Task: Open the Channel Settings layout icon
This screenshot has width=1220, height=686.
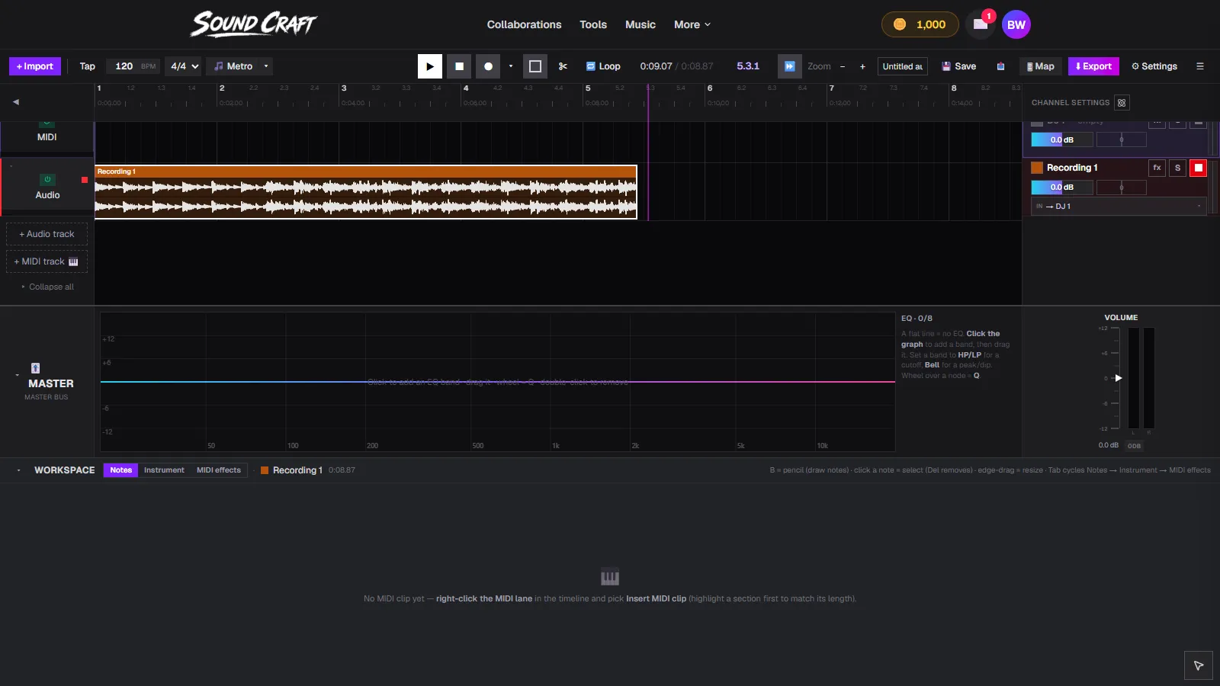Action: coord(1122,103)
